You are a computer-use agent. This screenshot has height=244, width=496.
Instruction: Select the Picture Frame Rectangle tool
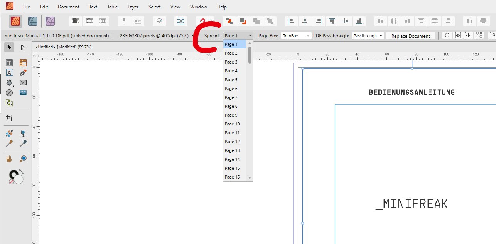click(23, 83)
